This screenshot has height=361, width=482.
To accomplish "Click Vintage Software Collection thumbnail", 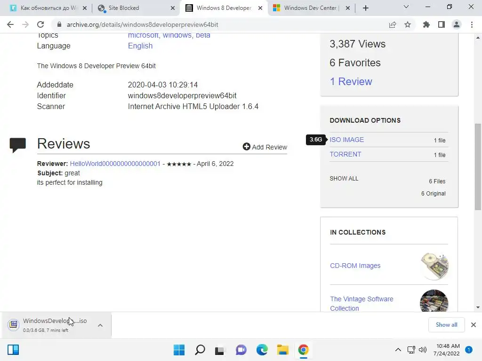I will click(434, 301).
